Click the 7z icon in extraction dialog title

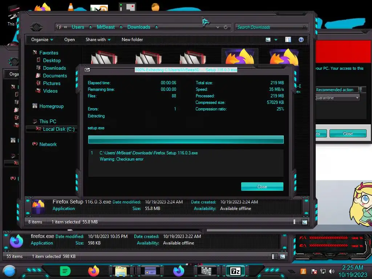click(87, 70)
